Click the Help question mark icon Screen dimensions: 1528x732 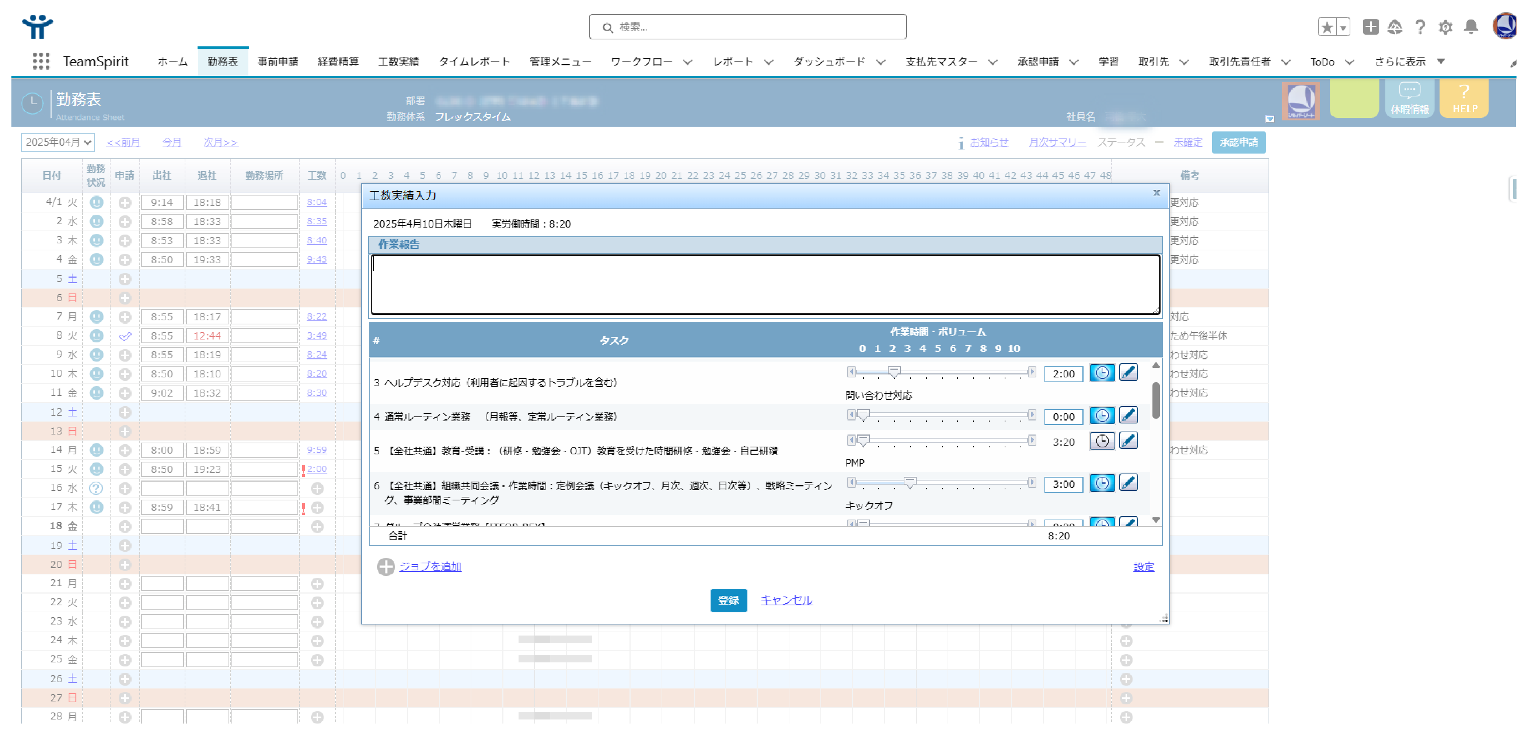pyautogui.click(x=1420, y=27)
